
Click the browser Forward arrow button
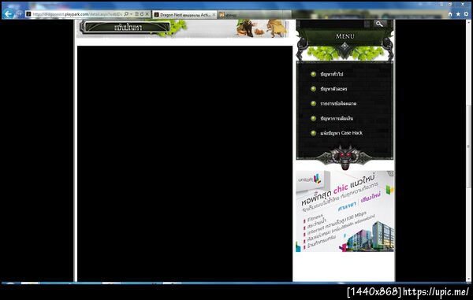[19, 14]
